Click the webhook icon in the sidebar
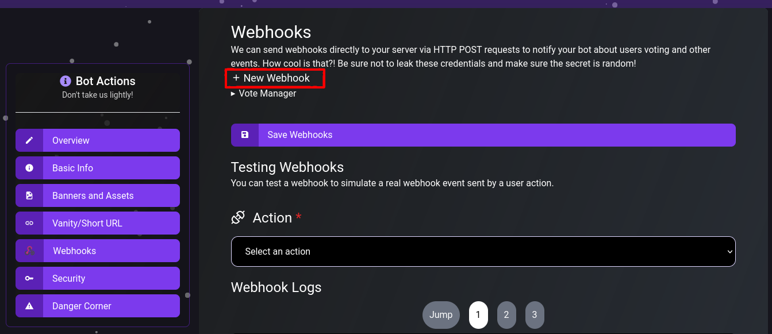The height and width of the screenshot is (334, 772). [29, 251]
